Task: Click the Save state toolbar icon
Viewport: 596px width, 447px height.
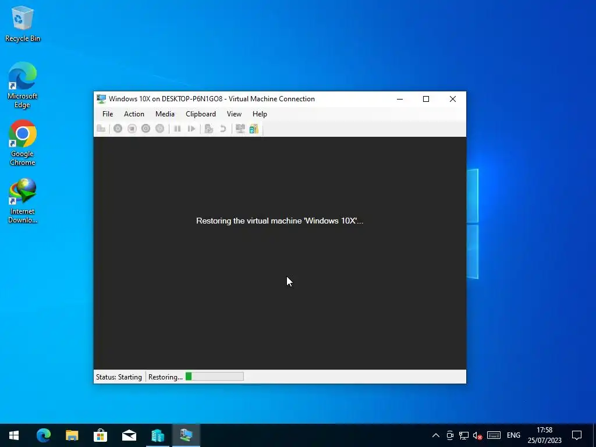Action: click(x=160, y=129)
